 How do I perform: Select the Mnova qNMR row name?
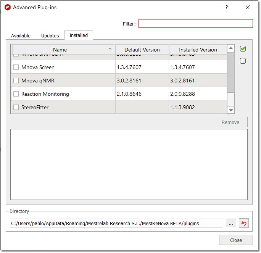point(38,81)
